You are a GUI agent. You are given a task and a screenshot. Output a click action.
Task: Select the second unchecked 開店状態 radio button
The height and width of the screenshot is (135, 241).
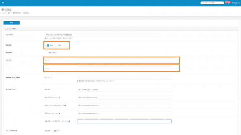[56, 45]
